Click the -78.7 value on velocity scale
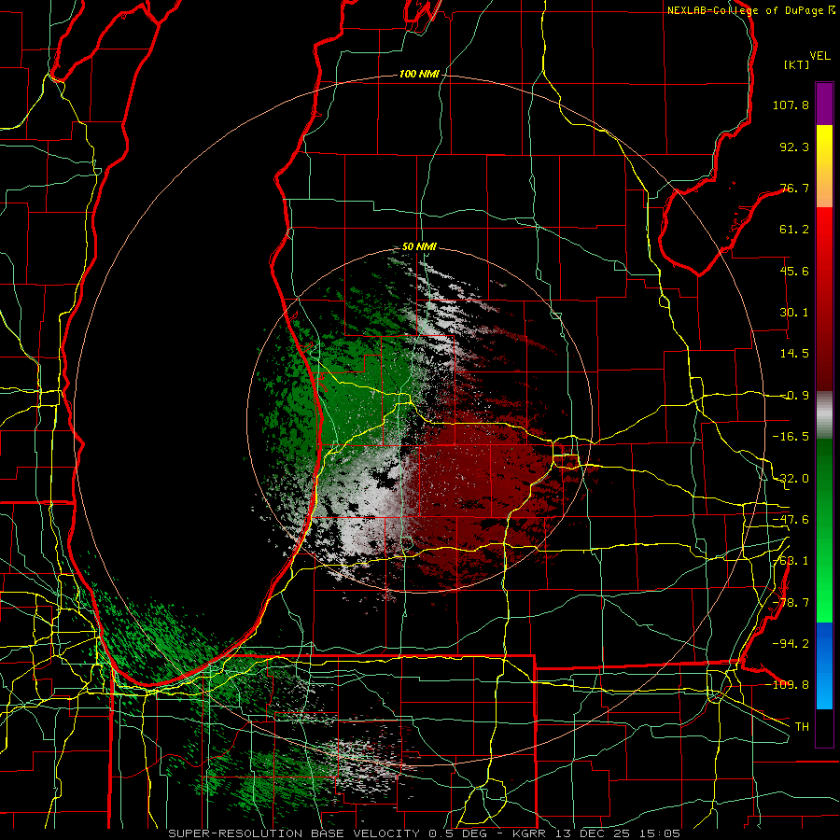Image resolution: width=840 pixels, height=840 pixels. pyautogui.click(x=791, y=603)
